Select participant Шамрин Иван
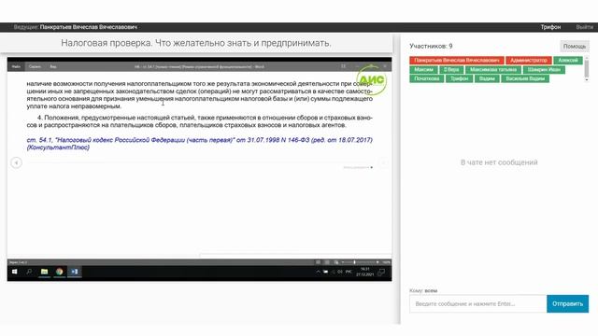The height and width of the screenshot is (336, 598). tap(544, 70)
